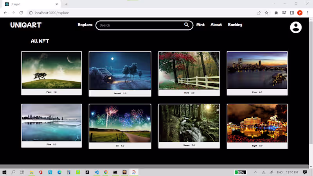Open the Windows Start menu
This screenshot has height=176, width=313.
pyautogui.click(x=5, y=172)
